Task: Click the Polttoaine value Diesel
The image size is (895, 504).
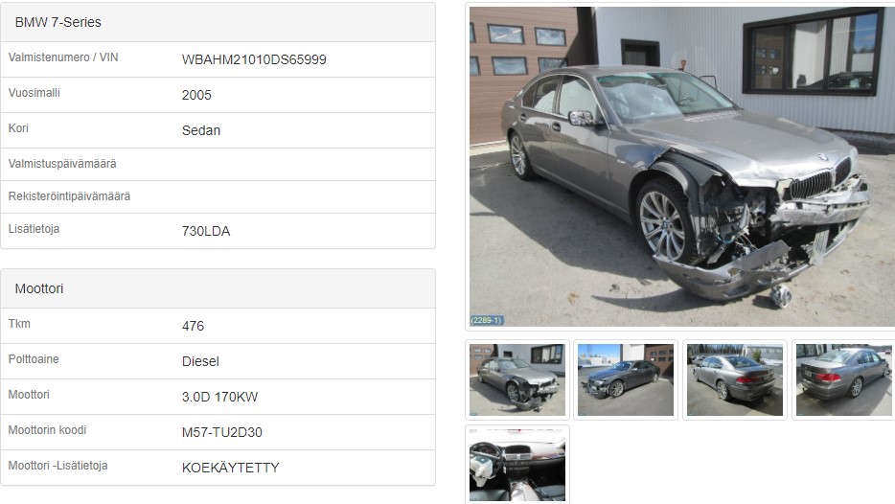Action: click(x=200, y=361)
